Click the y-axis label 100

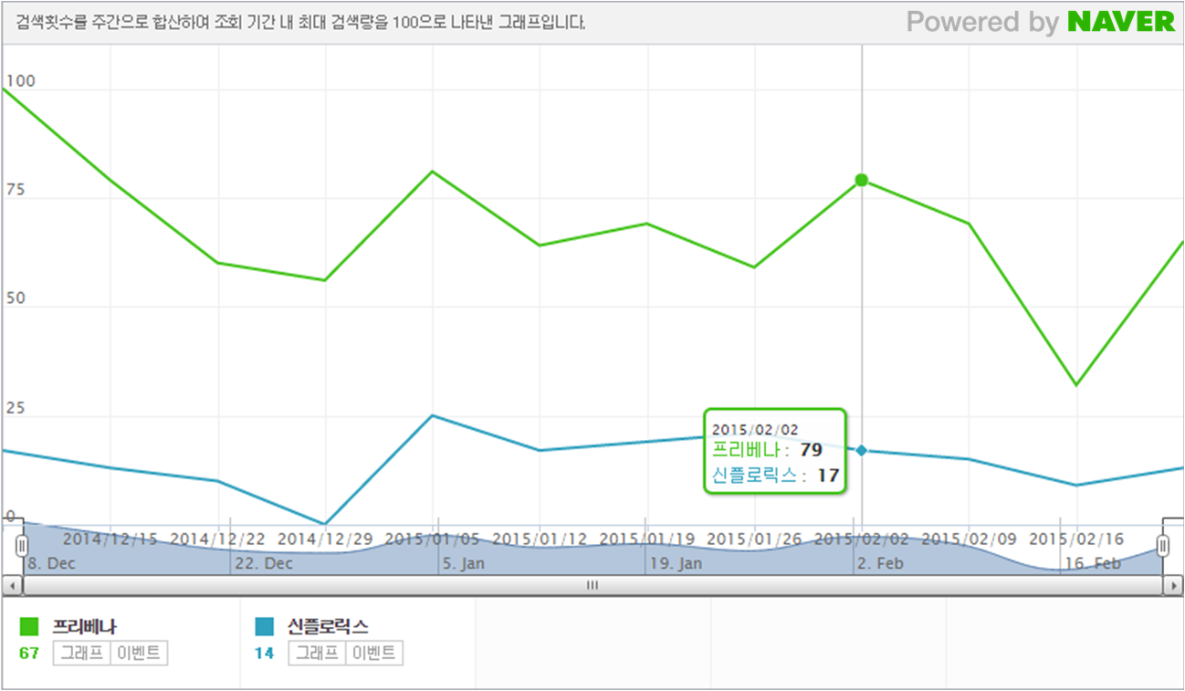click(x=19, y=81)
